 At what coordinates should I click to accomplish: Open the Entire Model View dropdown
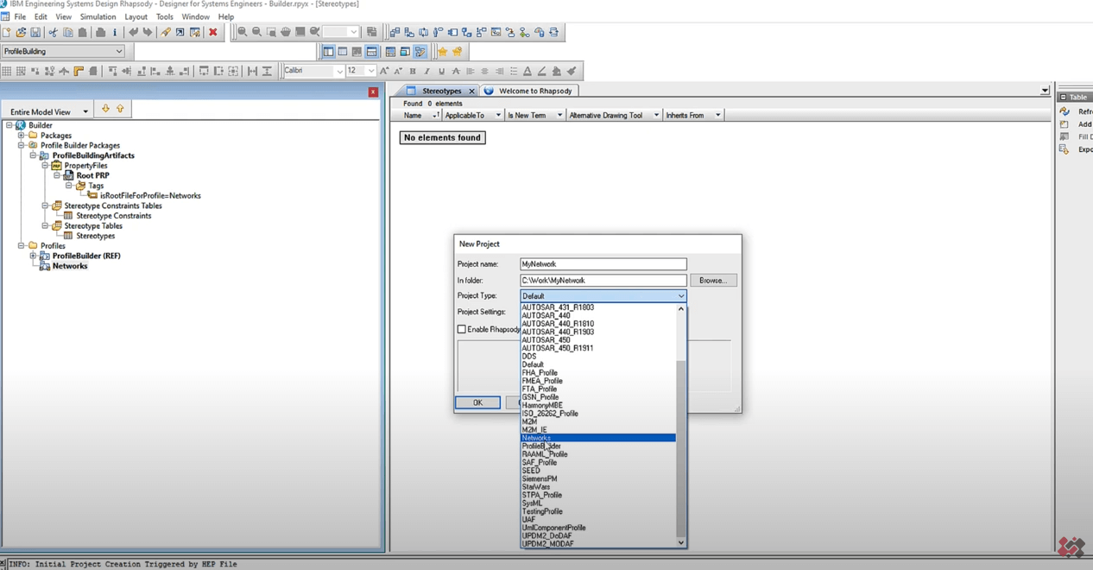[85, 111]
